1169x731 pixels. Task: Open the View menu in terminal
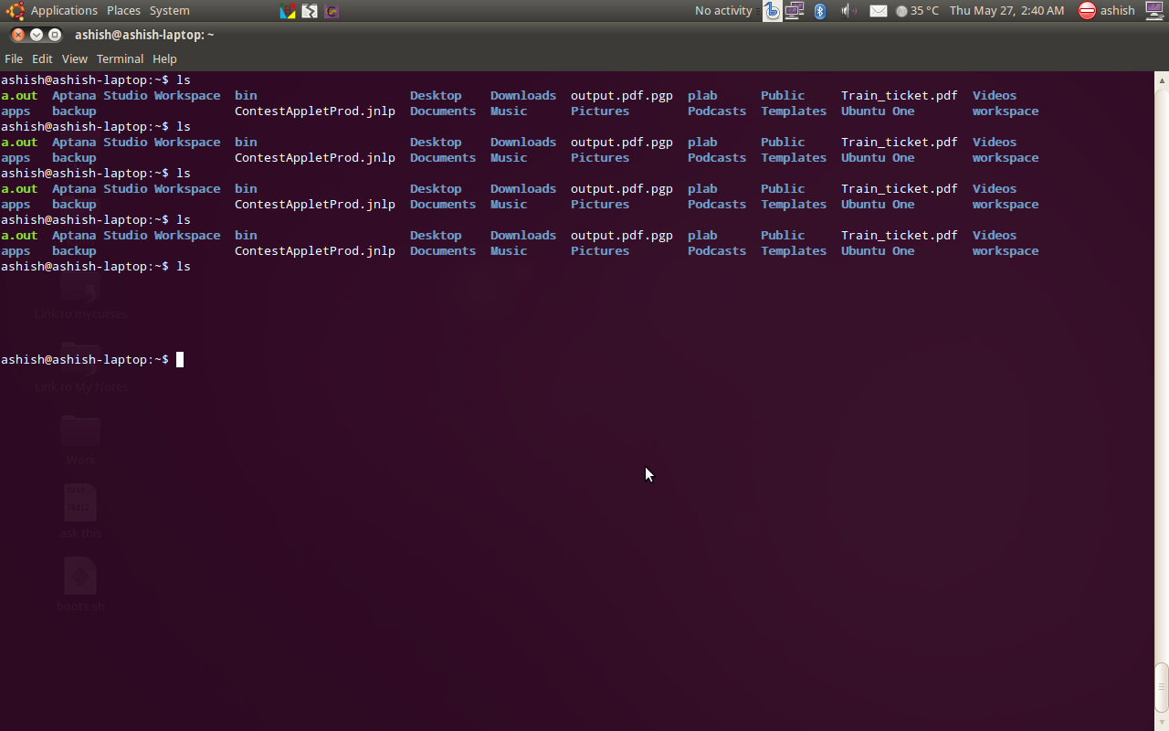pos(74,58)
